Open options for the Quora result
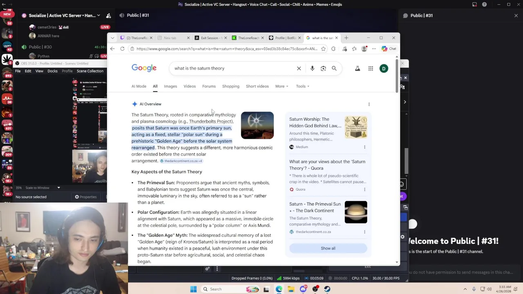This screenshot has width=523, height=294. pyautogui.click(x=364, y=189)
